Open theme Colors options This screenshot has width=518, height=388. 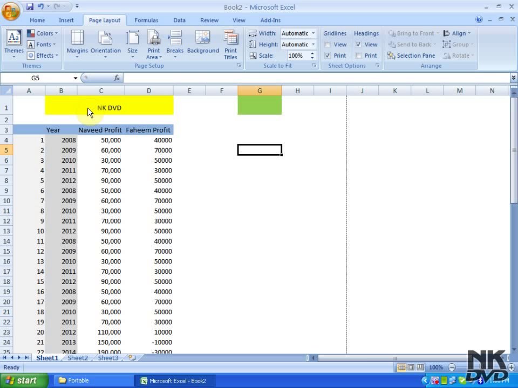[42, 33]
